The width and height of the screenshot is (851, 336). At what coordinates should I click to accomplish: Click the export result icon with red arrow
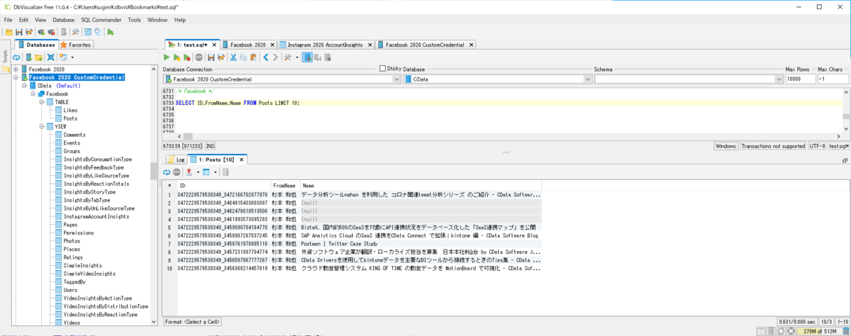click(189, 172)
